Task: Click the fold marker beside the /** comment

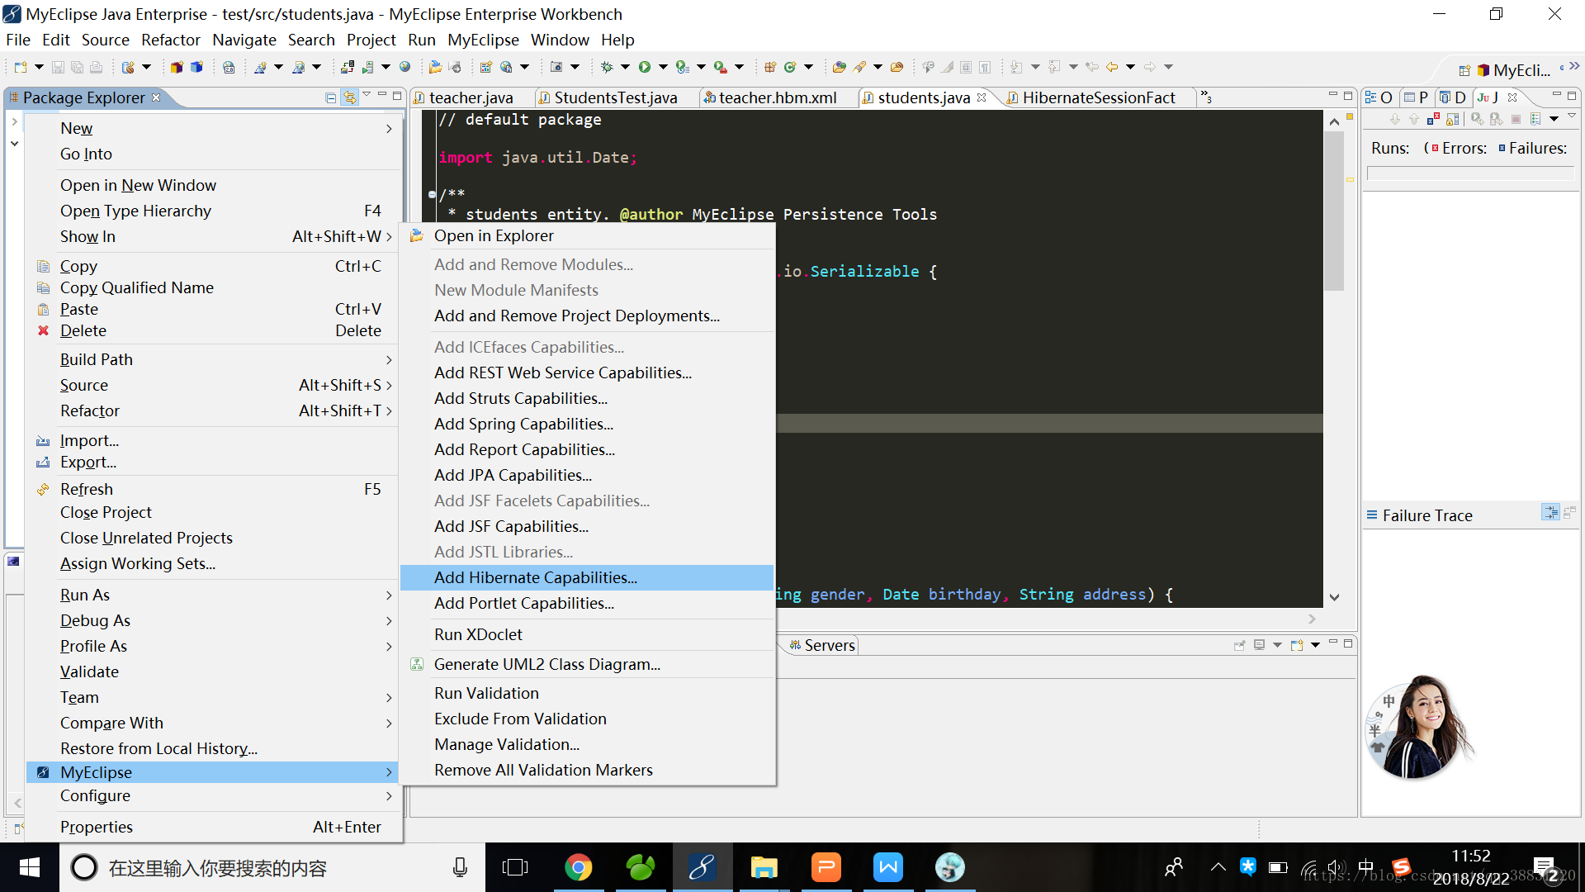Action: pos(432,194)
